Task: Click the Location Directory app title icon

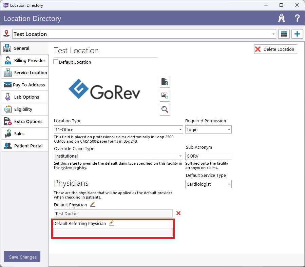Action: (x=6, y=5)
